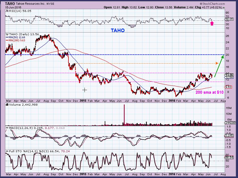The image size is (238, 178).
Task: Click the 10M label on the volume axis
Action: click(229, 114)
